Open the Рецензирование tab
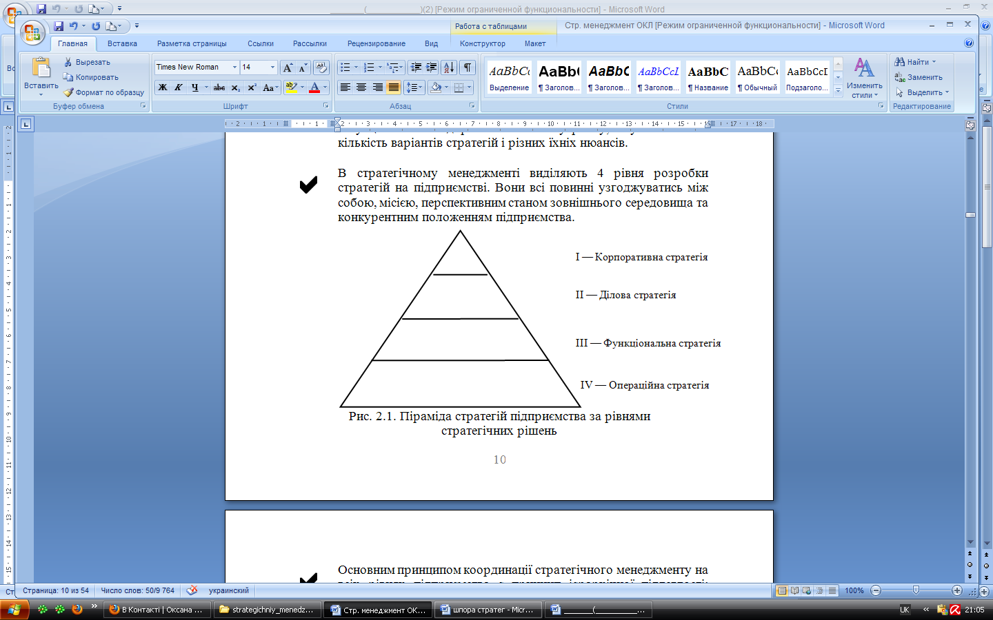Screen dimensions: 993x620 point(377,43)
